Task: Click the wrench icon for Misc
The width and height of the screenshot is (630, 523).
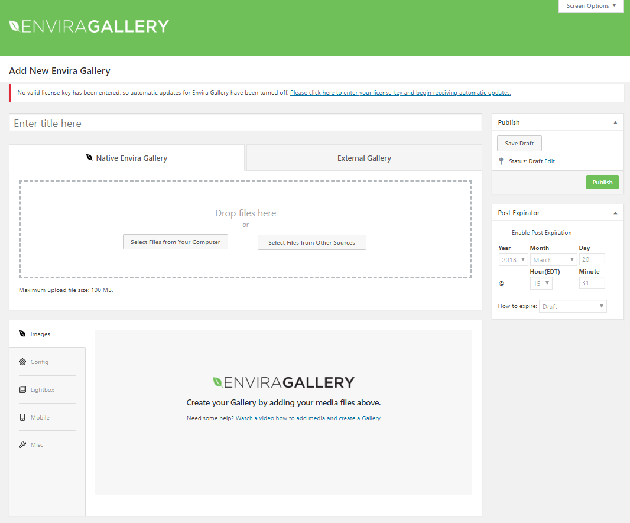Action: tap(22, 444)
